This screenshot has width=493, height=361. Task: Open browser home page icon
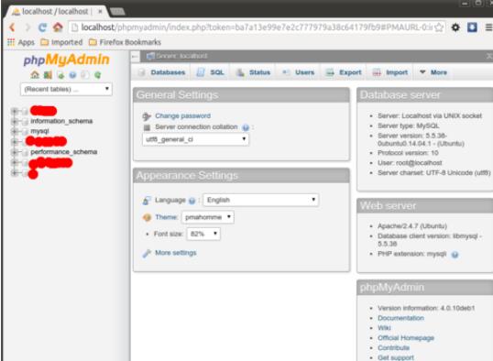[x=58, y=27]
